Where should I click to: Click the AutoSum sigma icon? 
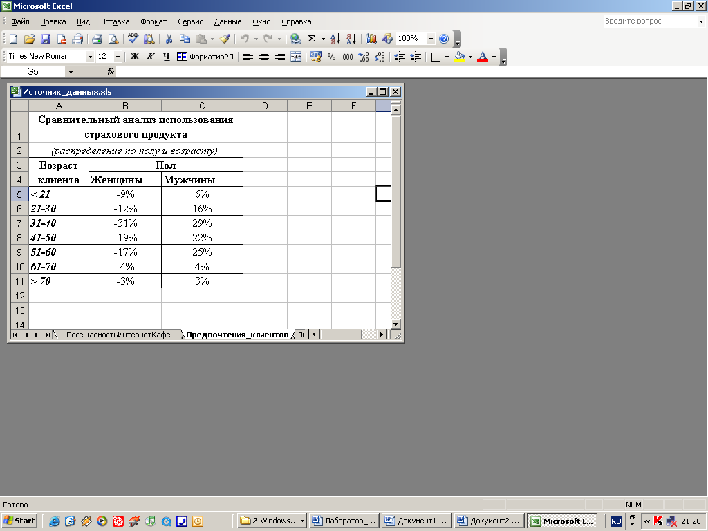pos(312,39)
